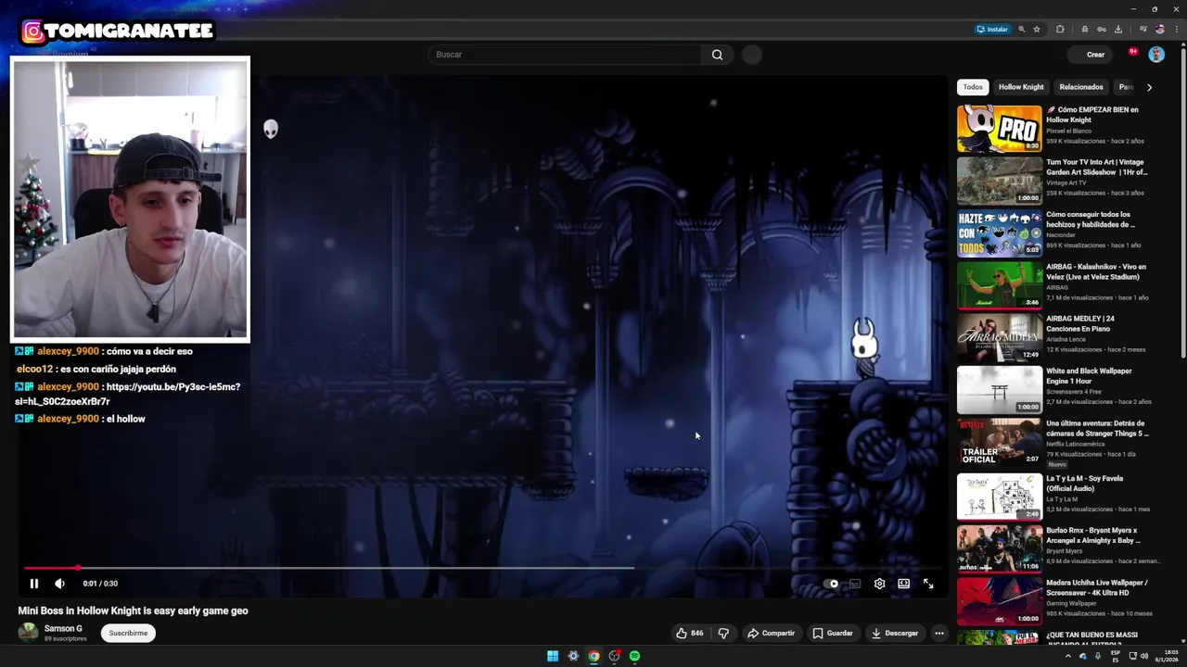Seek along the red video progress bar
The image size is (1187, 667).
(x=482, y=568)
